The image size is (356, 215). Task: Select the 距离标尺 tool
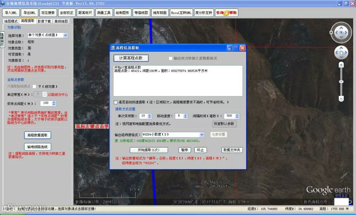tap(85, 13)
